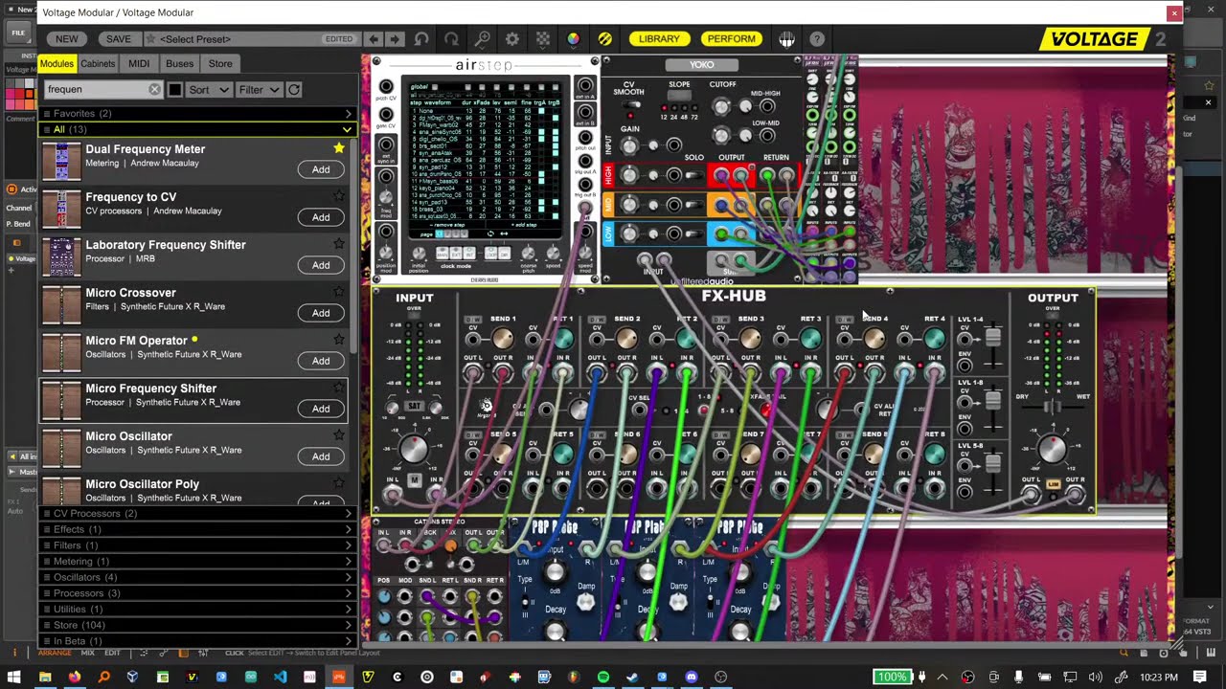
Task: Refresh the module list
Action: 294,89
